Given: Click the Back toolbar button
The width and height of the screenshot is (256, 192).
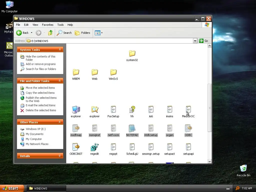Looking at the screenshot, I should coord(22,33).
